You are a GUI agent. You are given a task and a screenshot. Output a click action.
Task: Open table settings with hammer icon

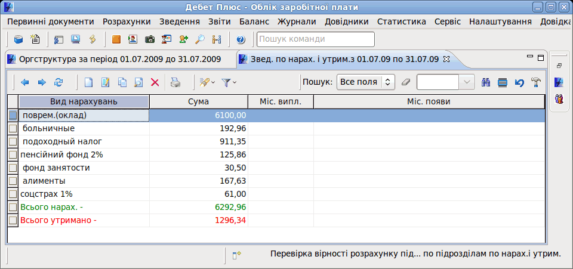(536, 82)
